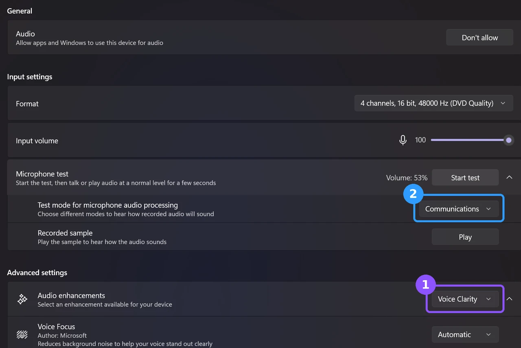Screen dimensions: 521x348
Task: Click the Format row label
Action: pos(27,104)
